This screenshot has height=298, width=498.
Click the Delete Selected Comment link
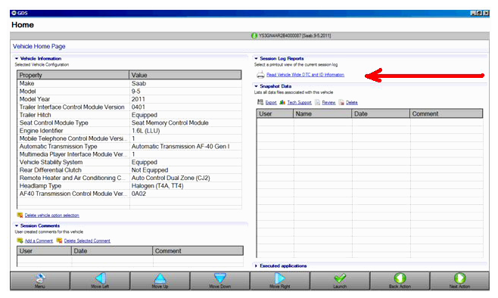point(87,241)
